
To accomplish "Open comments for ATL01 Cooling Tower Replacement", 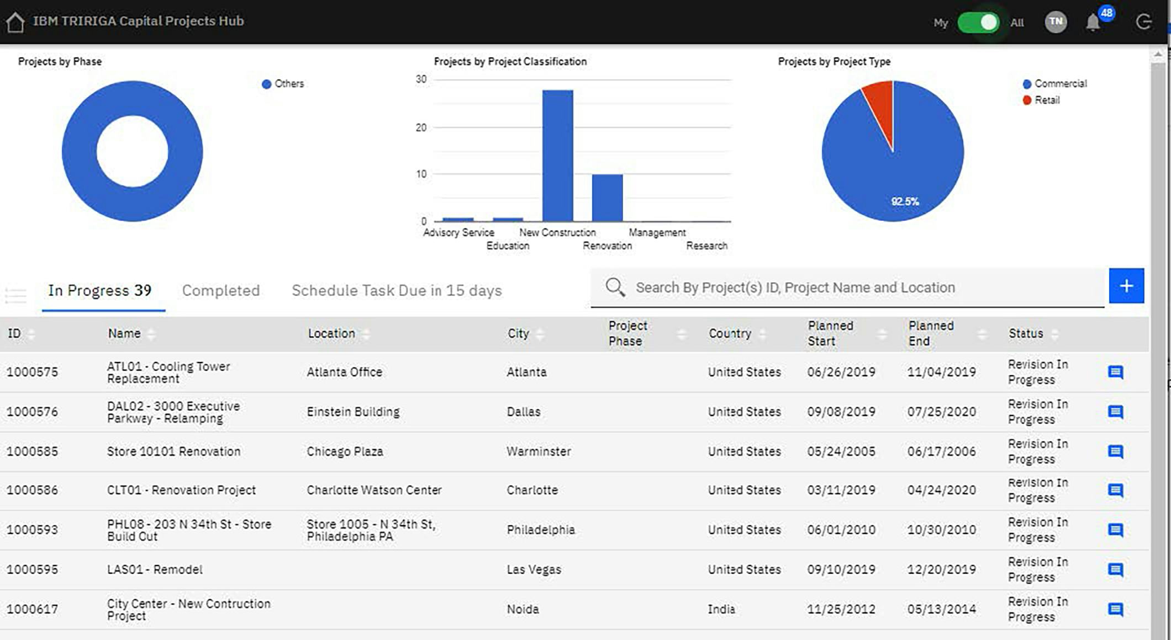I will coord(1116,372).
